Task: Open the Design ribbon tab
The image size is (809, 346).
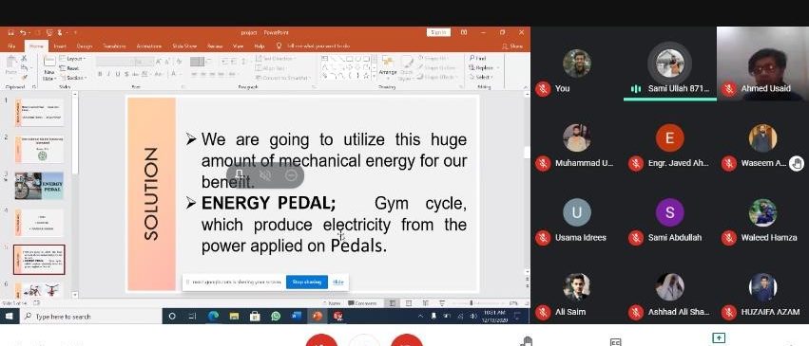Action: tap(85, 46)
